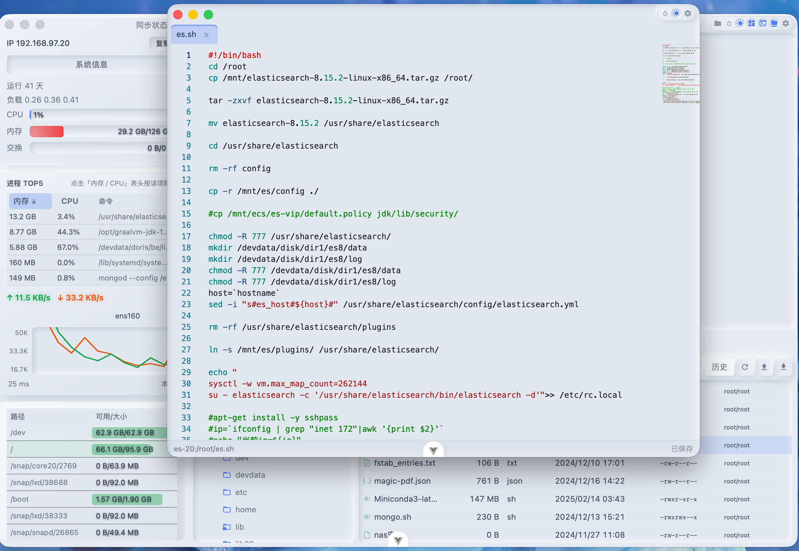Click the es-20:/root/es.sh path in the editor status bar

point(203,449)
